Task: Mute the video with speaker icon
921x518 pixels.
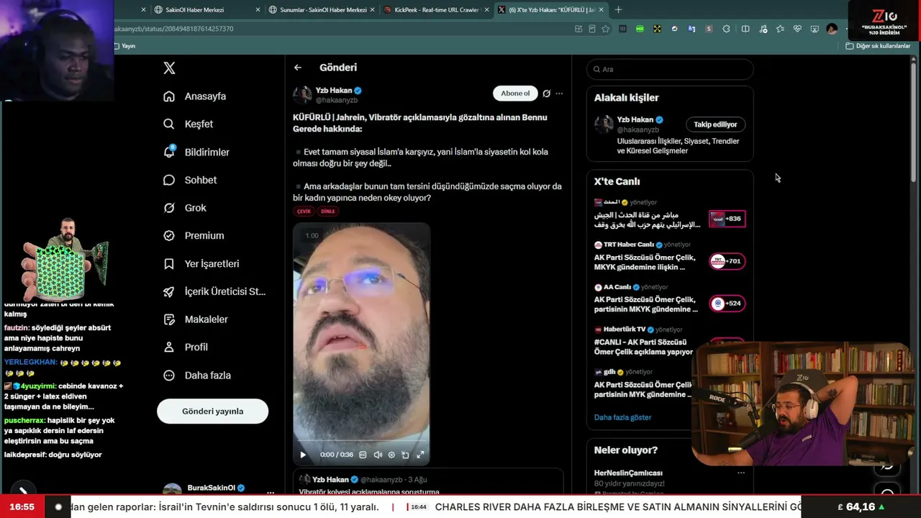Action: (x=378, y=455)
